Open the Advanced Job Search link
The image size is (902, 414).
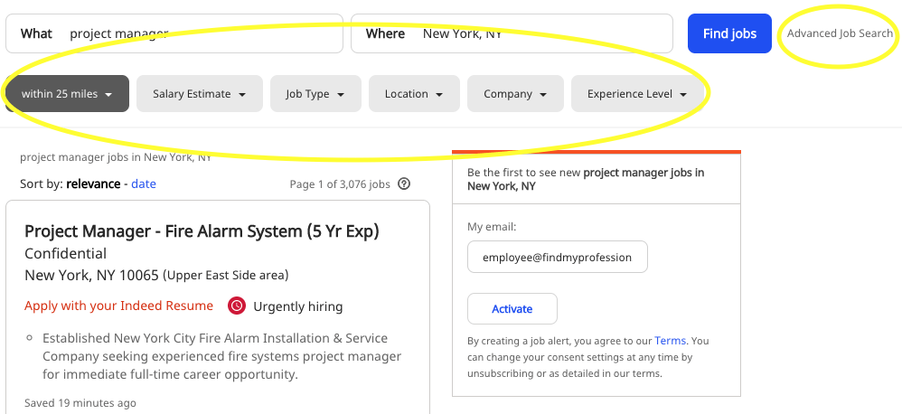click(x=840, y=33)
